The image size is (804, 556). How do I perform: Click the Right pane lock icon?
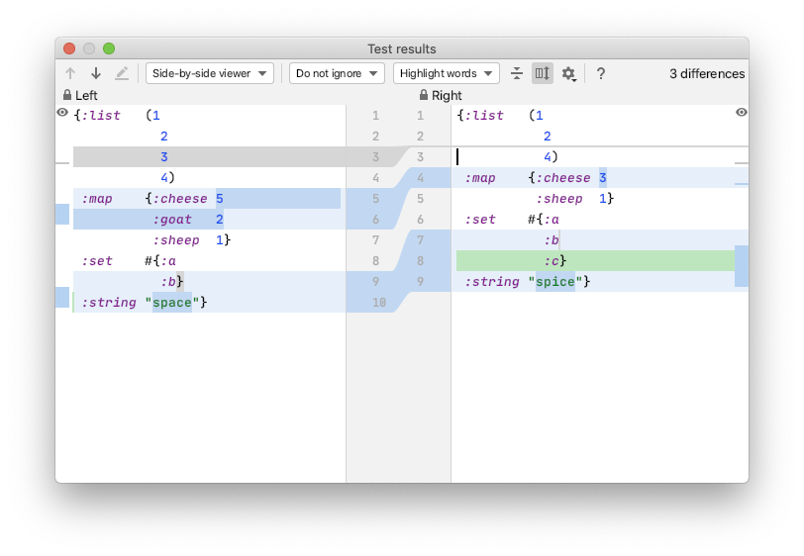(x=424, y=95)
